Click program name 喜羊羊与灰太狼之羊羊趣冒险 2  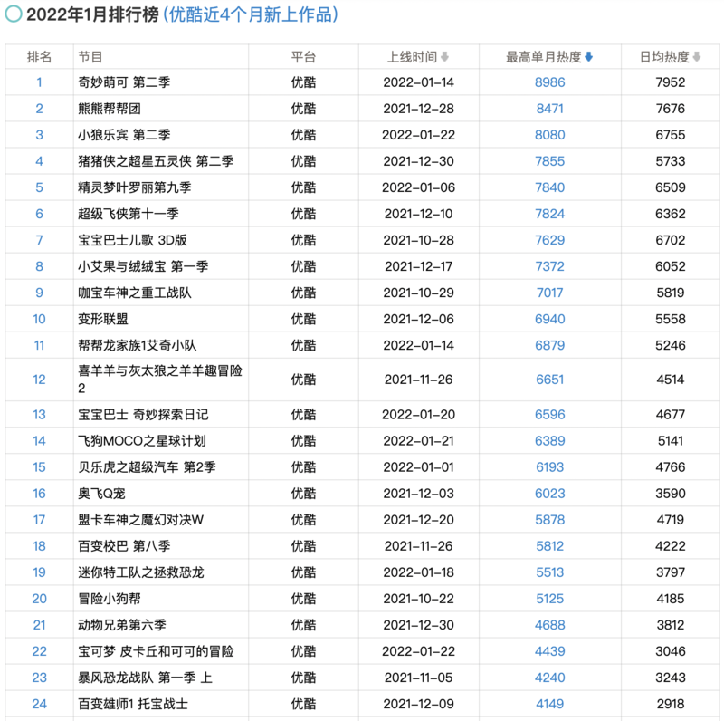pos(160,380)
